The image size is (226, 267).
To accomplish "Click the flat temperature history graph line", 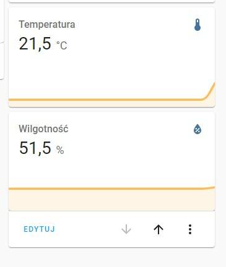I will 103,100.
